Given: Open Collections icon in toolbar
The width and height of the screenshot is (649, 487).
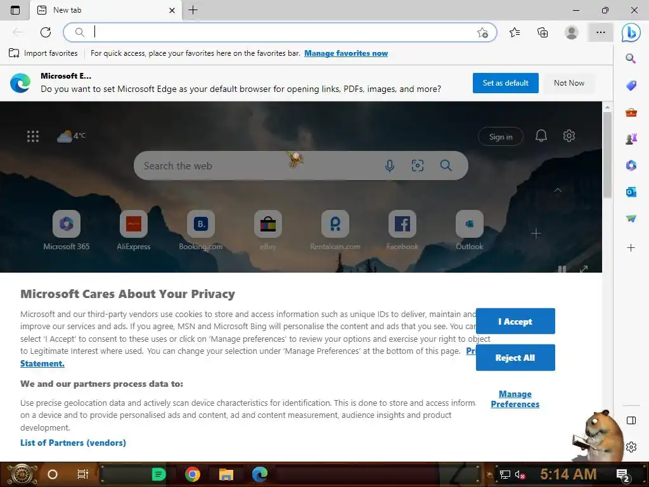Looking at the screenshot, I should tap(543, 32).
